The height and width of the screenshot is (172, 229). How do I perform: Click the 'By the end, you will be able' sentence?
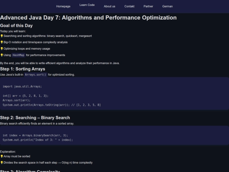[x=60, y=63]
